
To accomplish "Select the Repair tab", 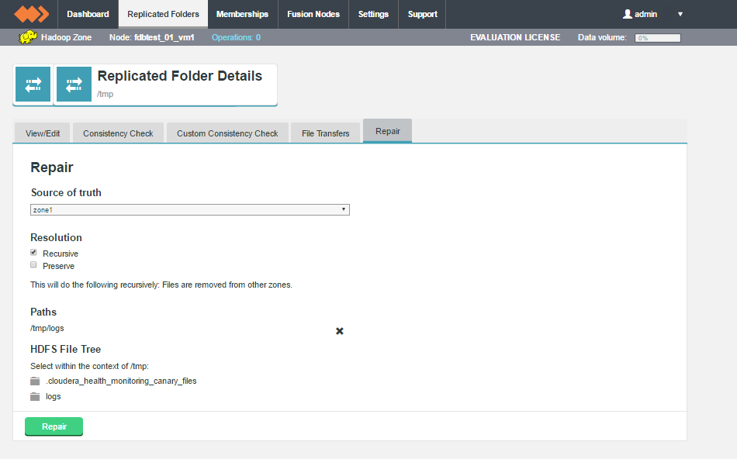I will (388, 131).
